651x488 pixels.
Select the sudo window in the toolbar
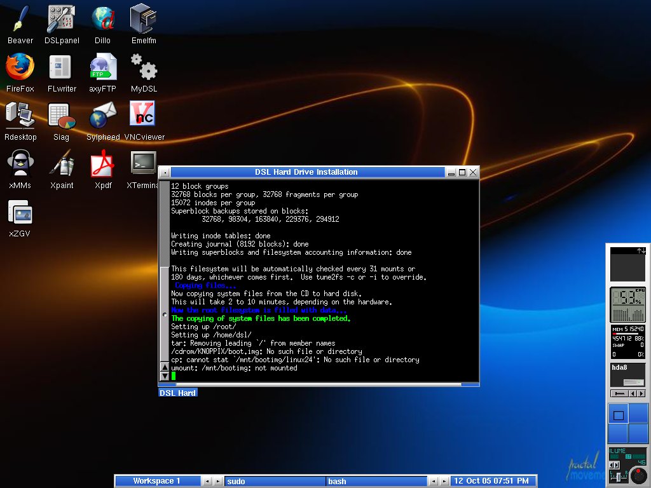point(275,482)
